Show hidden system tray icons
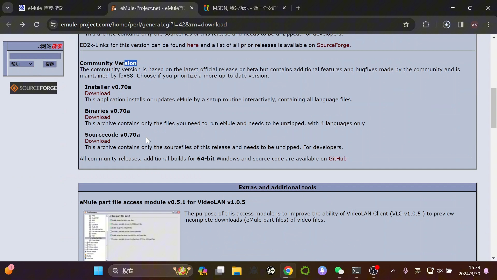 click(393, 271)
